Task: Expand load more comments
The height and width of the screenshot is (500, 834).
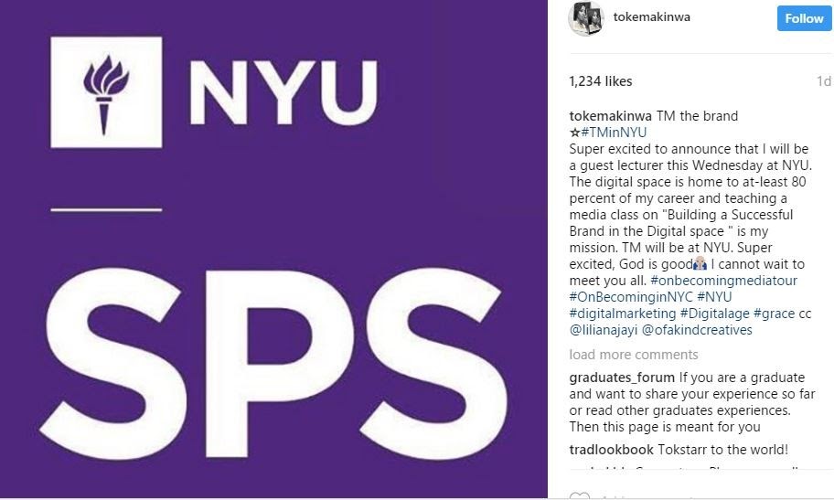Action: [x=633, y=355]
